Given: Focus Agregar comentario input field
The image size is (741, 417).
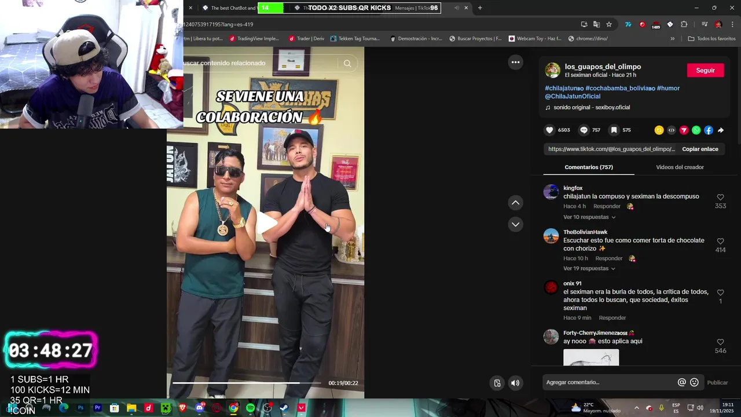Looking at the screenshot, I should tap(610, 382).
